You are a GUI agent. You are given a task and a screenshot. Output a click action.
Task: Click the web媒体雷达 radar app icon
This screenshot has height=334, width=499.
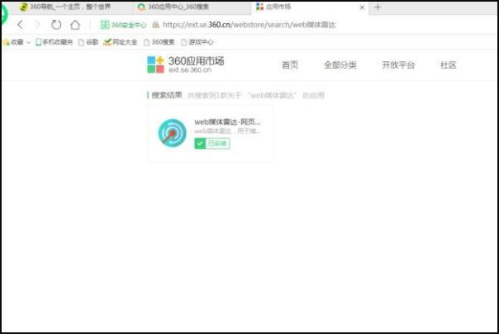[172, 133]
